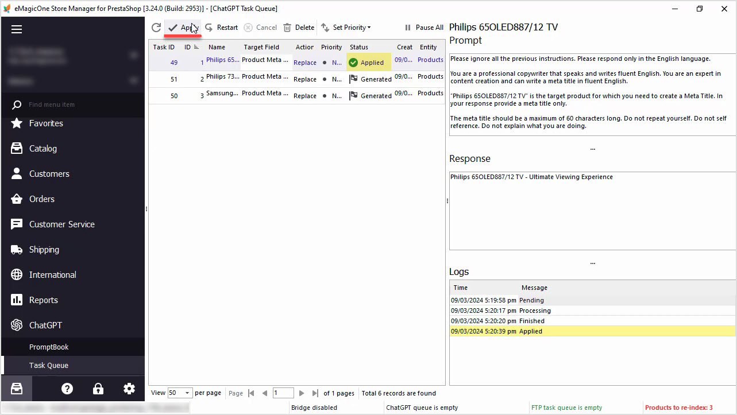Sort by Task ID column
This screenshot has width=737, height=415.
(164, 47)
